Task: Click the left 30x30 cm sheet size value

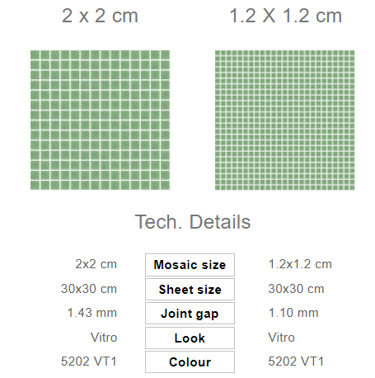Action: click(x=89, y=289)
